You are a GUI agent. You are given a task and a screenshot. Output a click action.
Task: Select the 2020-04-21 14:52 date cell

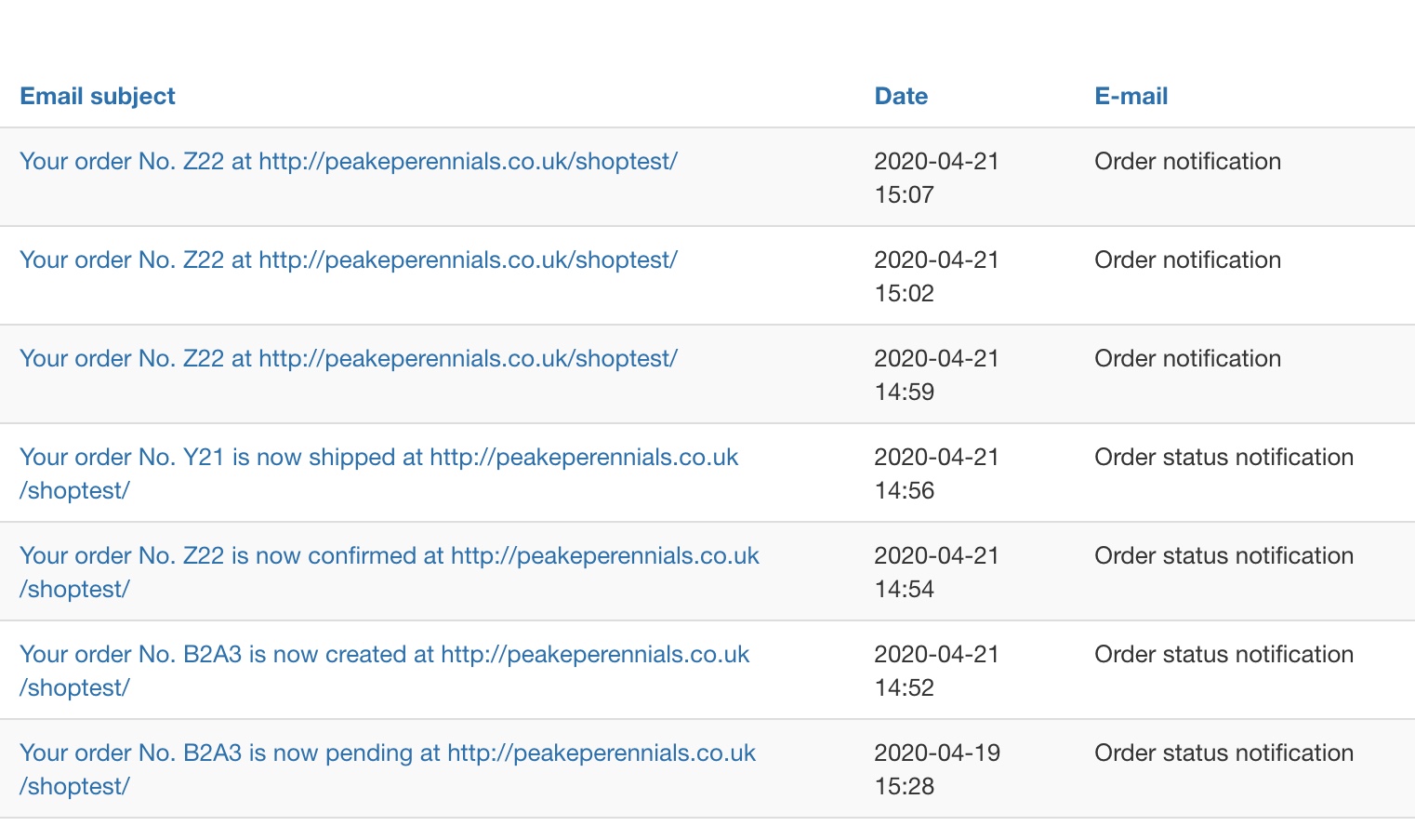tap(936, 671)
